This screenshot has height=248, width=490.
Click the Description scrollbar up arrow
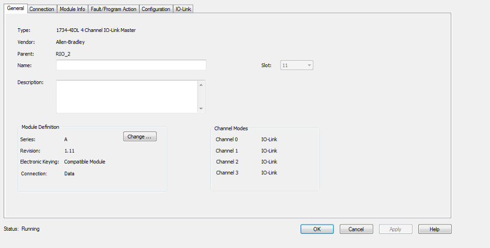click(x=201, y=85)
